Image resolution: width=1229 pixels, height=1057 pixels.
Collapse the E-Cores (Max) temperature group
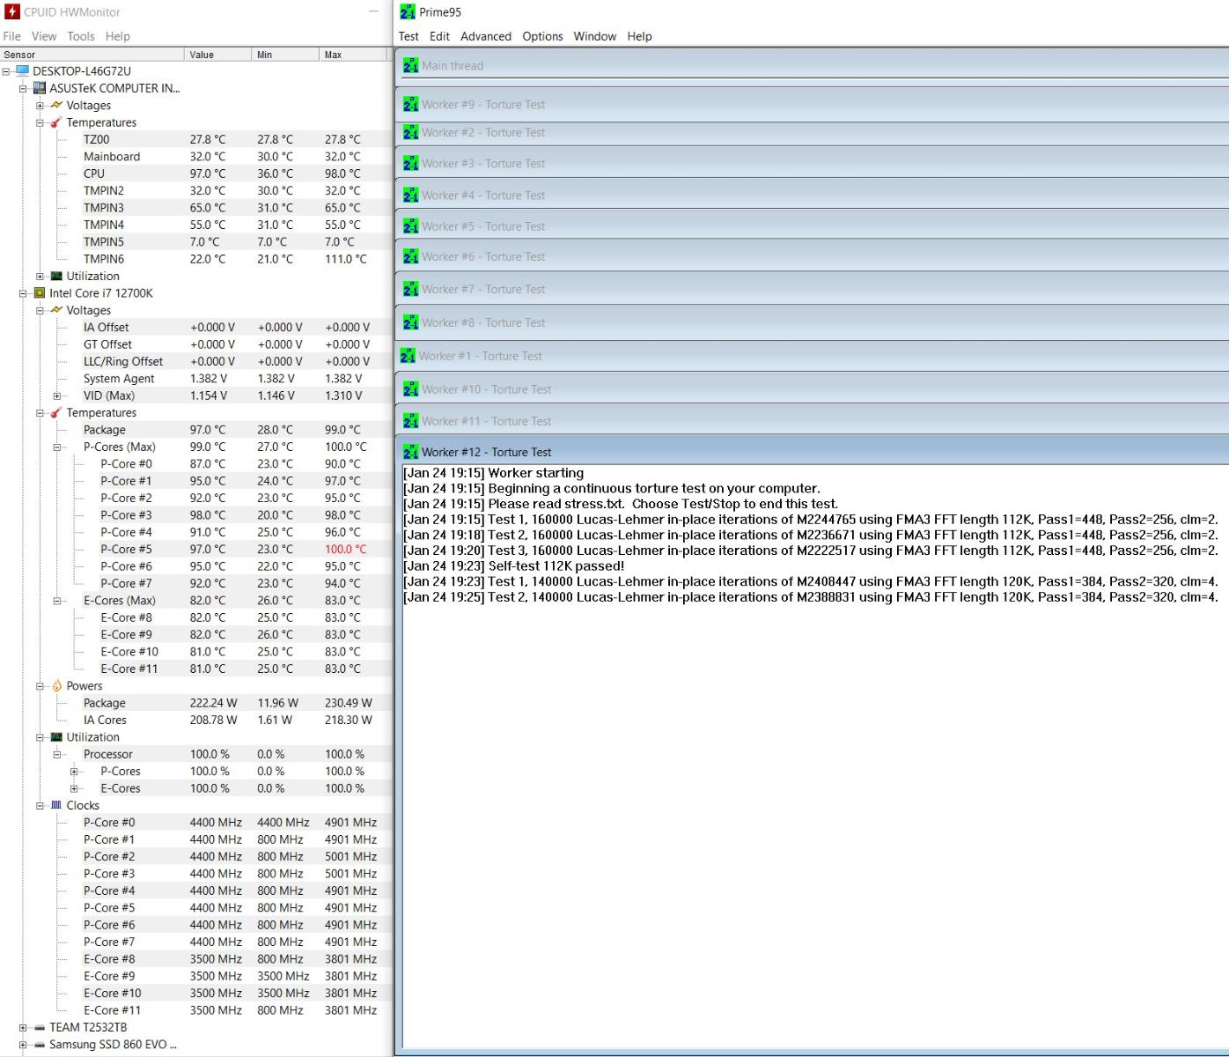pos(57,601)
